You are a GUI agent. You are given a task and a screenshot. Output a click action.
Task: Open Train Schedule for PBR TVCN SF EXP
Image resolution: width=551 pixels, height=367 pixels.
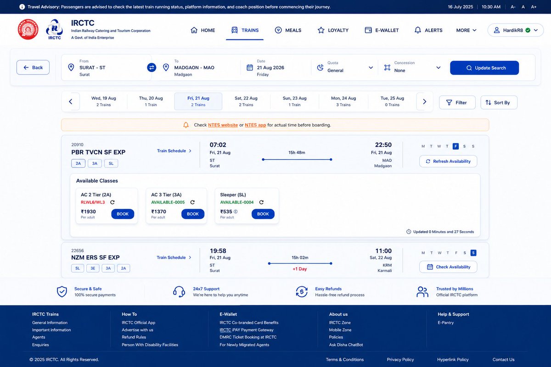(174, 151)
